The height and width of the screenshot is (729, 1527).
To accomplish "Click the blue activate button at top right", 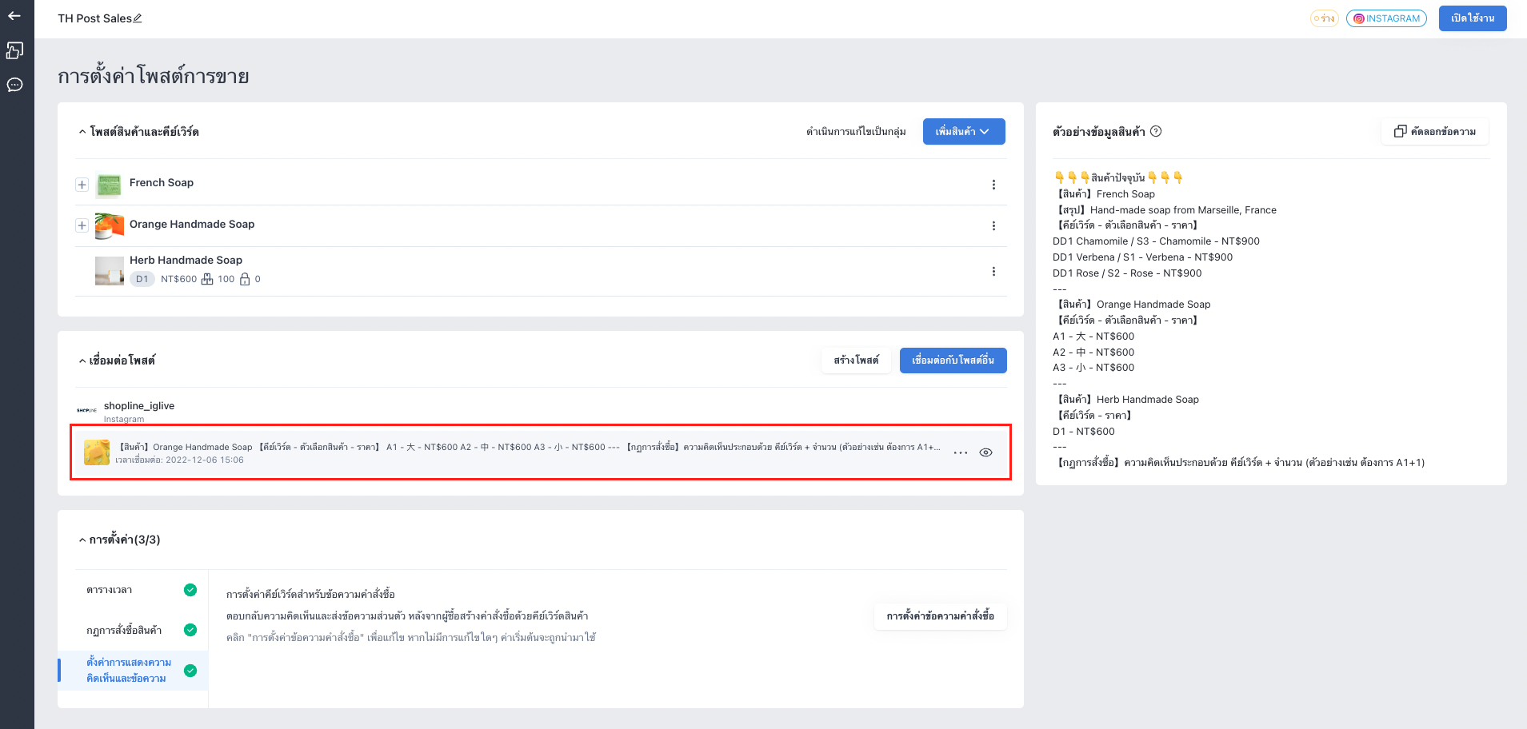I will pyautogui.click(x=1473, y=18).
